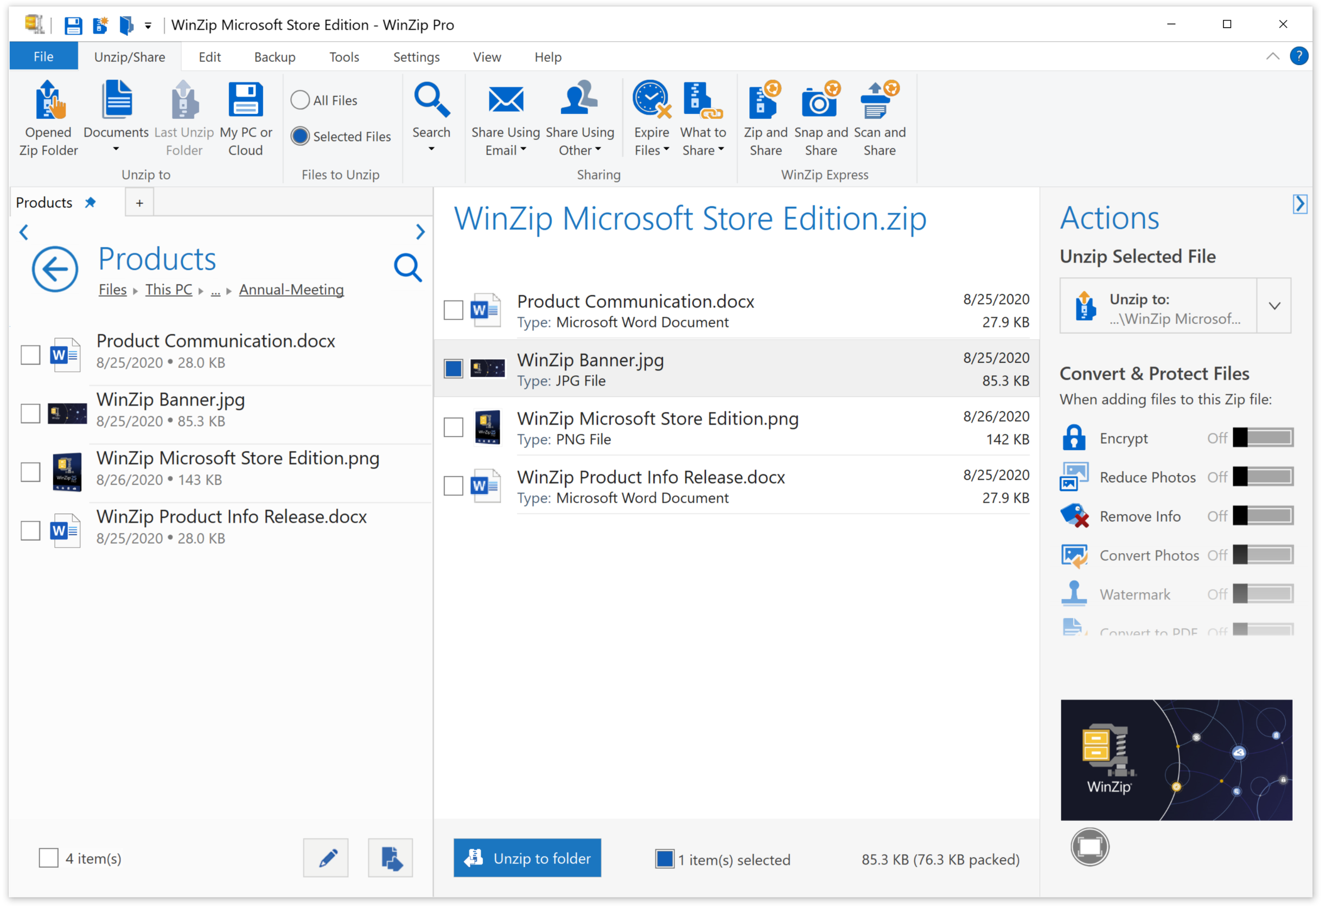Click the Unzip to folder button

tap(527, 858)
